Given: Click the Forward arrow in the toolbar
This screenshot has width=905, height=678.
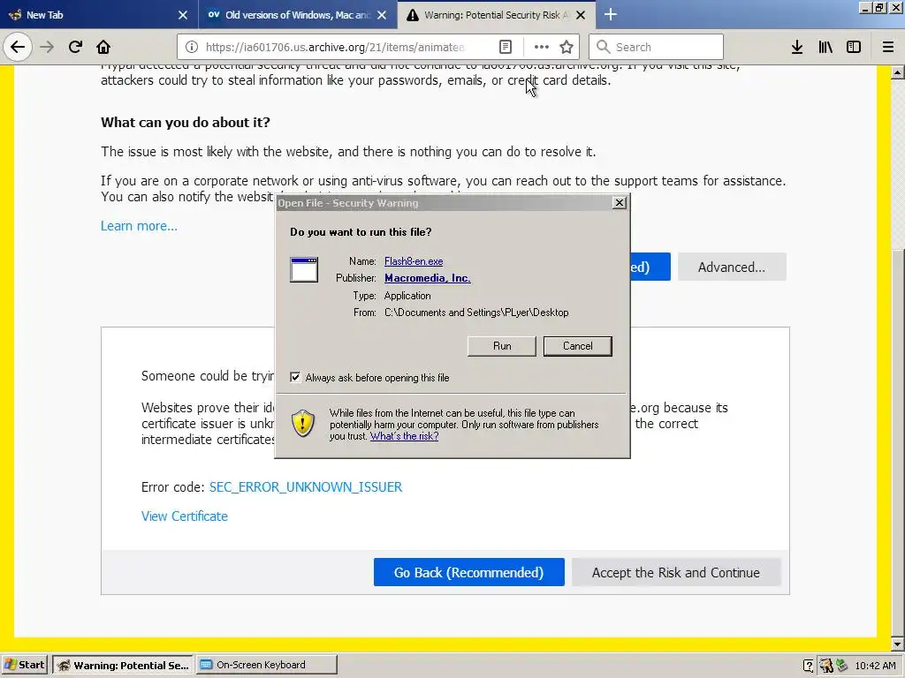Looking at the screenshot, I should (x=47, y=47).
